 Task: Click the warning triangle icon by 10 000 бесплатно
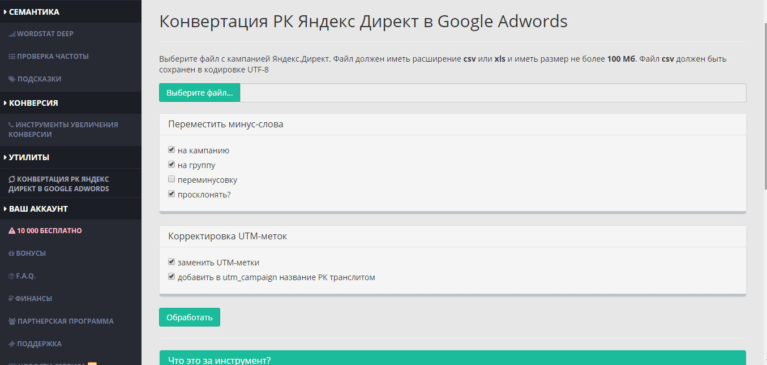(x=12, y=231)
